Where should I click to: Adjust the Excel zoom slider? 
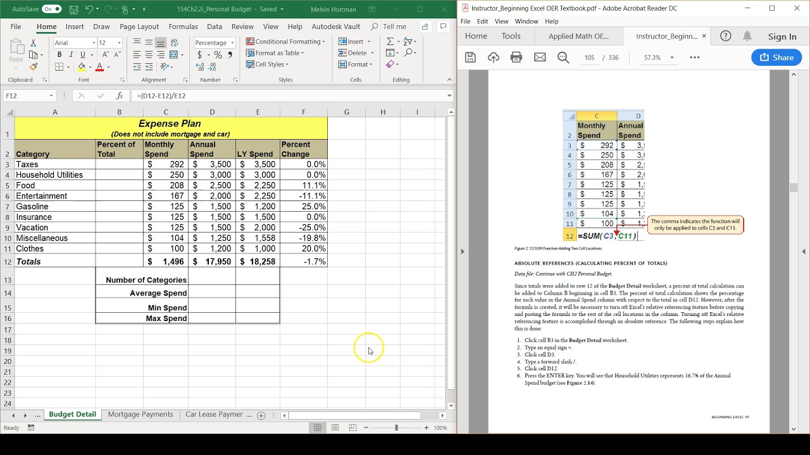click(x=396, y=428)
